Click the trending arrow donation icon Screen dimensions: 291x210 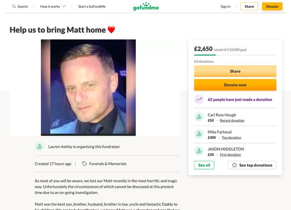point(199,100)
